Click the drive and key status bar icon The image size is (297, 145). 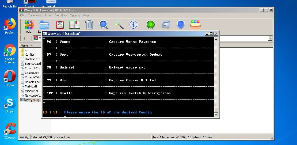tap(25, 137)
